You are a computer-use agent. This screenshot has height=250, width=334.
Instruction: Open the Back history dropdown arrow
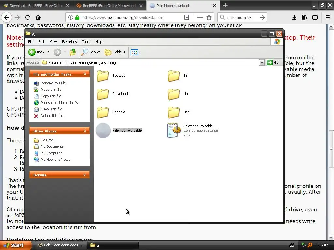(48, 52)
